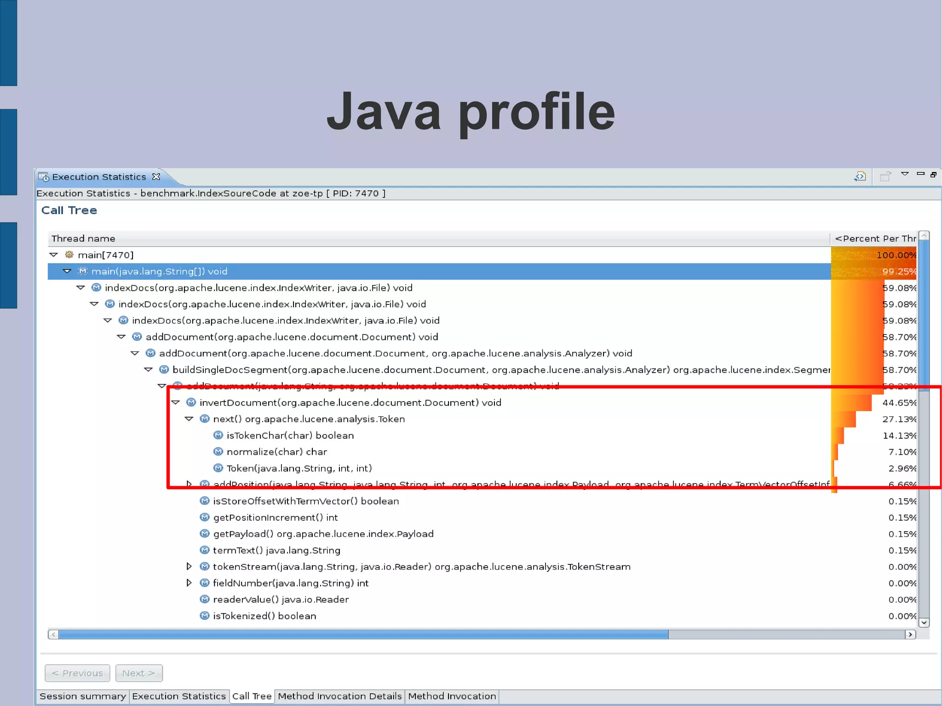The height and width of the screenshot is (706, 942).
Task: Click the thread gear icon next to main[7470]
Action: point(69,255)
